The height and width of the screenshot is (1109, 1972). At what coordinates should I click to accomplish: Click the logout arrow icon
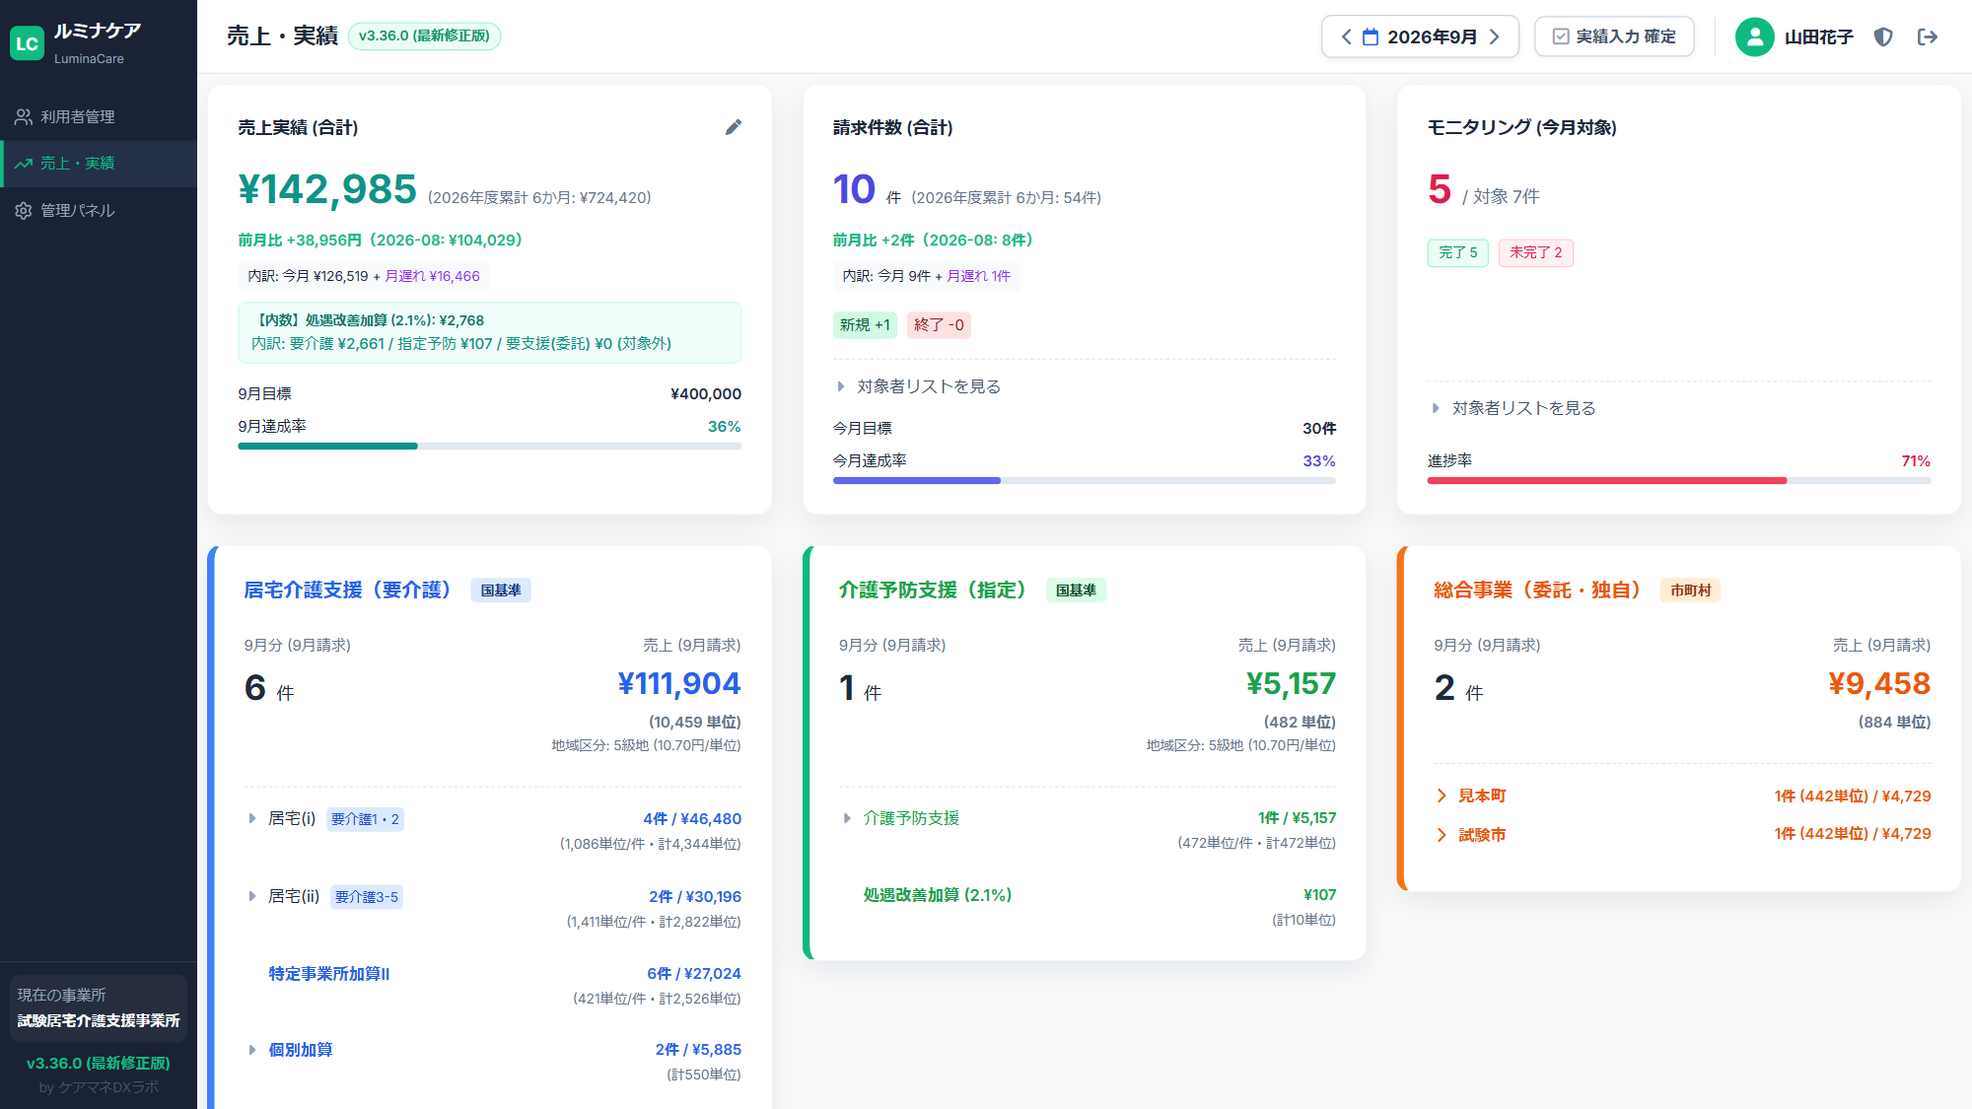pyautogui.click(x=1928, y=36)
